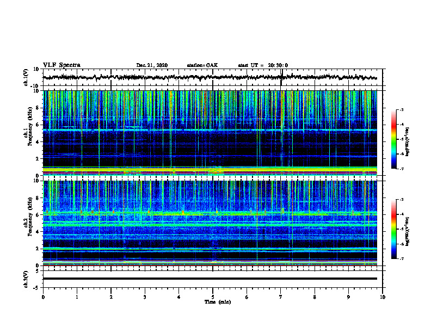The height and width of the screenshot is (333, 431).
Task: Click time axis tick label "7"
Action: tap(281, 297)
